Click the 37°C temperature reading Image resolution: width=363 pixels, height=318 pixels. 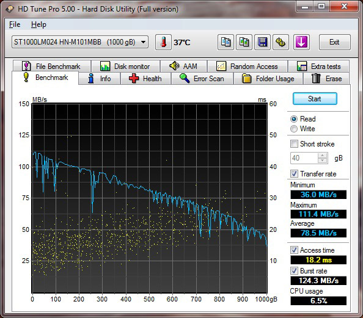pyautogui.click(x=182, y=42)
